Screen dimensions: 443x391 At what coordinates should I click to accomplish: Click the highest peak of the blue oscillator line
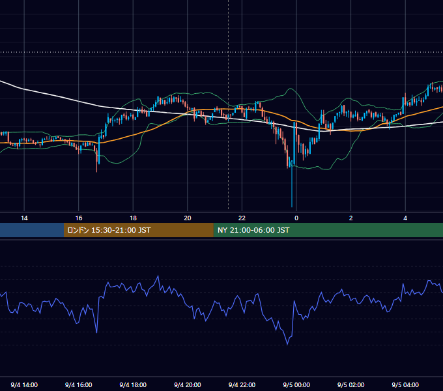(158, 276)
